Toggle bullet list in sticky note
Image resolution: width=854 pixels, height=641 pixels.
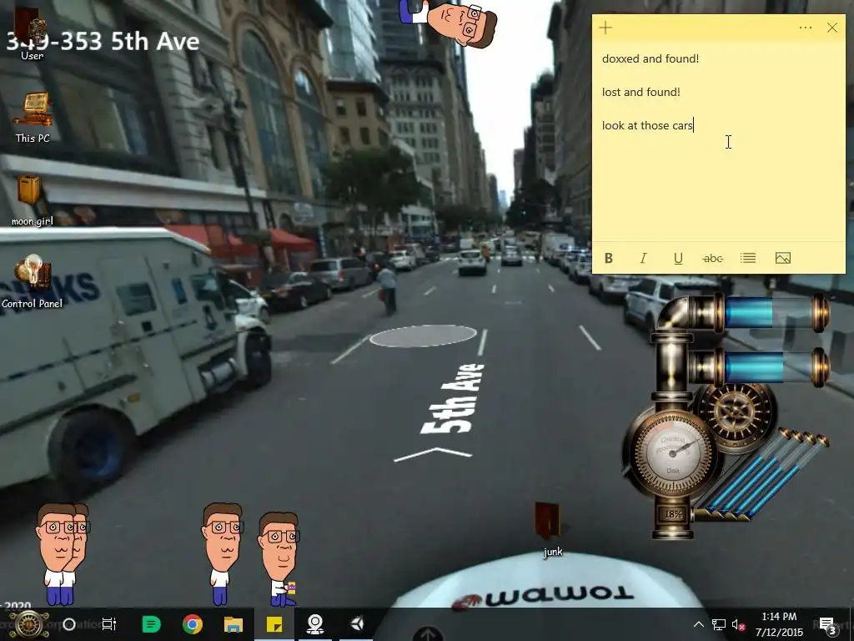(x=748, y=259)
